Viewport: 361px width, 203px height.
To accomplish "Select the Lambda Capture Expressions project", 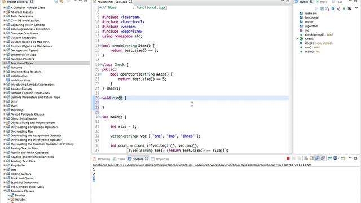I will [x=30, y=93].
